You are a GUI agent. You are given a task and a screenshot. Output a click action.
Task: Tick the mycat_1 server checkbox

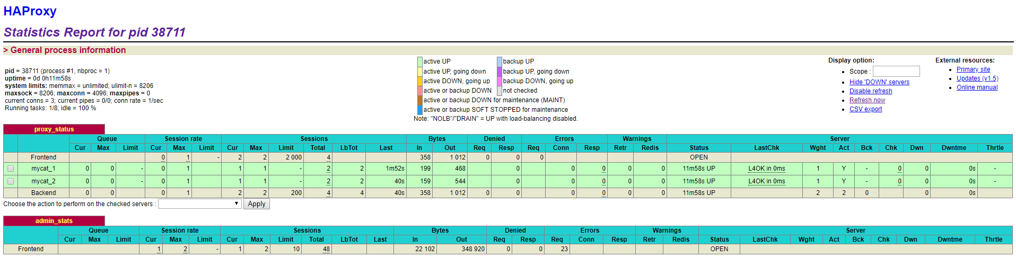[x=11, y=169]
